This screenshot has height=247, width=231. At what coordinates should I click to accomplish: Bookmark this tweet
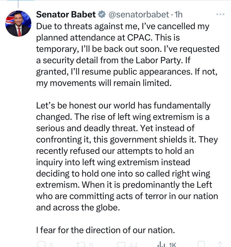click(201, 244)
